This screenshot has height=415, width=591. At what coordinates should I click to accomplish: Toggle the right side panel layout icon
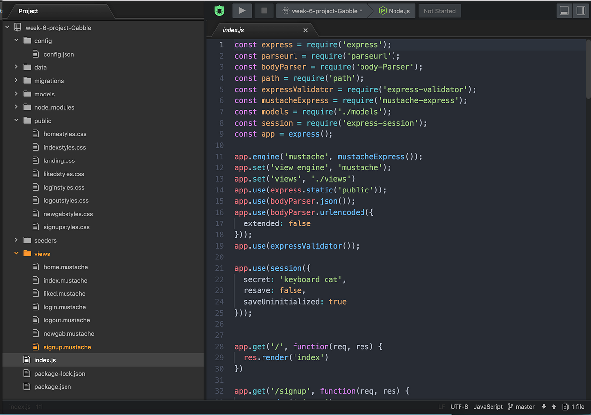[x=579, y=11]
